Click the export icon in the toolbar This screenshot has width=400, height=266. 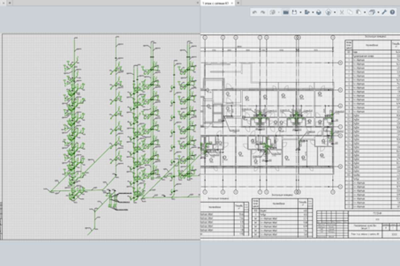coord(307,12)
